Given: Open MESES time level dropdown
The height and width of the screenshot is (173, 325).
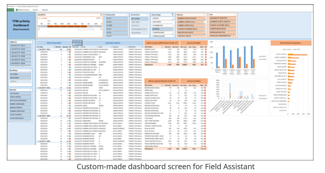Looking at the screenshot, I should click(99, 18).
